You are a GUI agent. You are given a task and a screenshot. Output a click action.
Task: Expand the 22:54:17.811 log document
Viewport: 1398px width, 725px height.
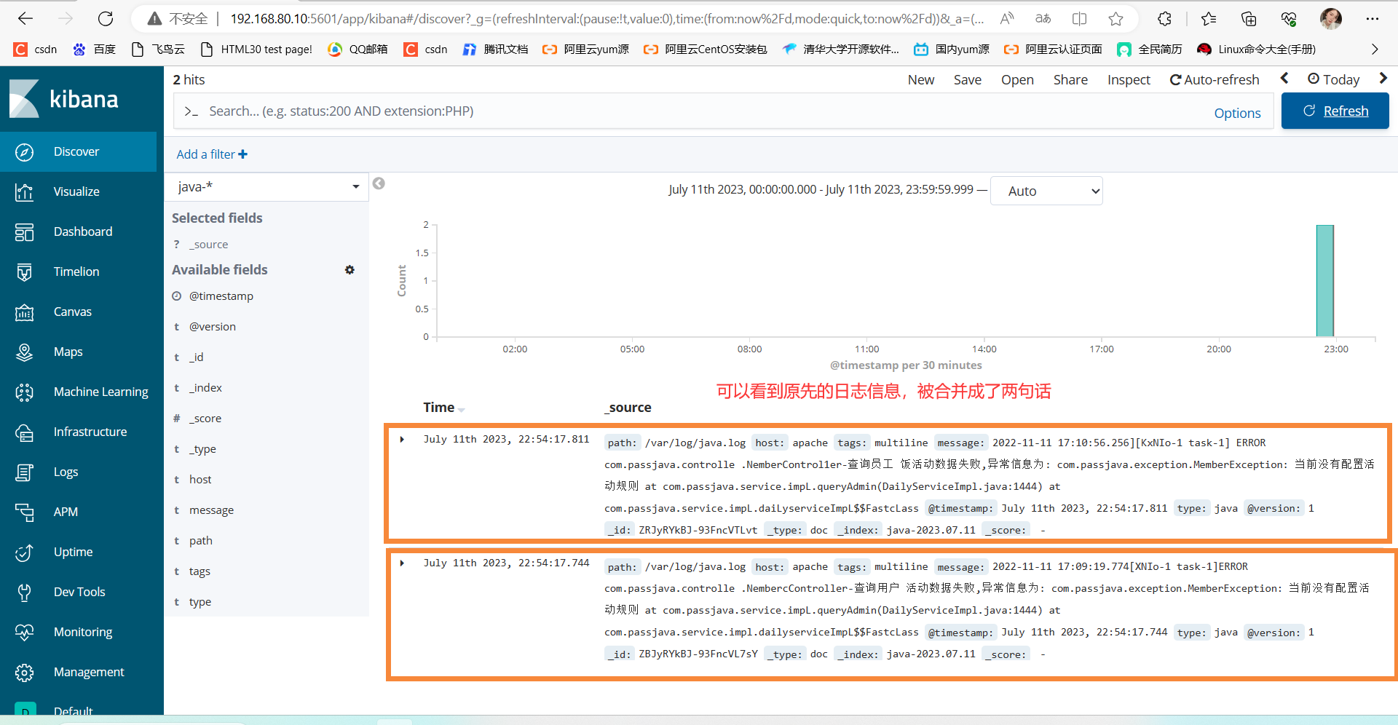click(402, 439)
